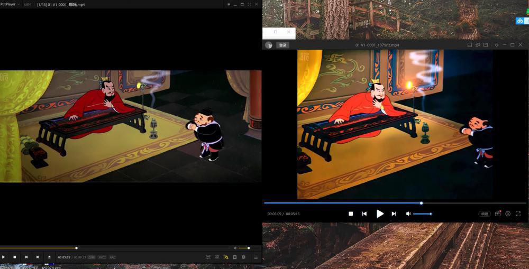Click PotPlayer elapsed time 00:03:05
Screen dimensions: 529x269
[x=64, y=257]
